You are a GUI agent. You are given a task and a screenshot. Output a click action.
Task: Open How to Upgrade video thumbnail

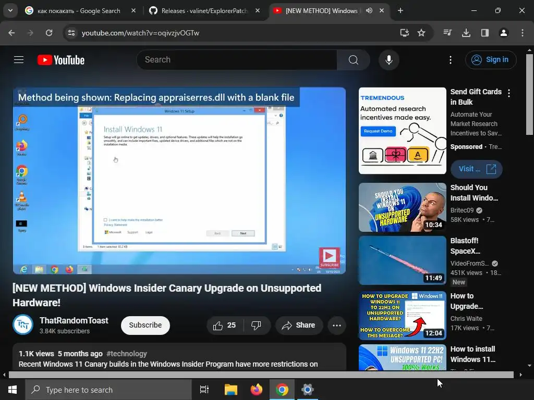[403, 316]
